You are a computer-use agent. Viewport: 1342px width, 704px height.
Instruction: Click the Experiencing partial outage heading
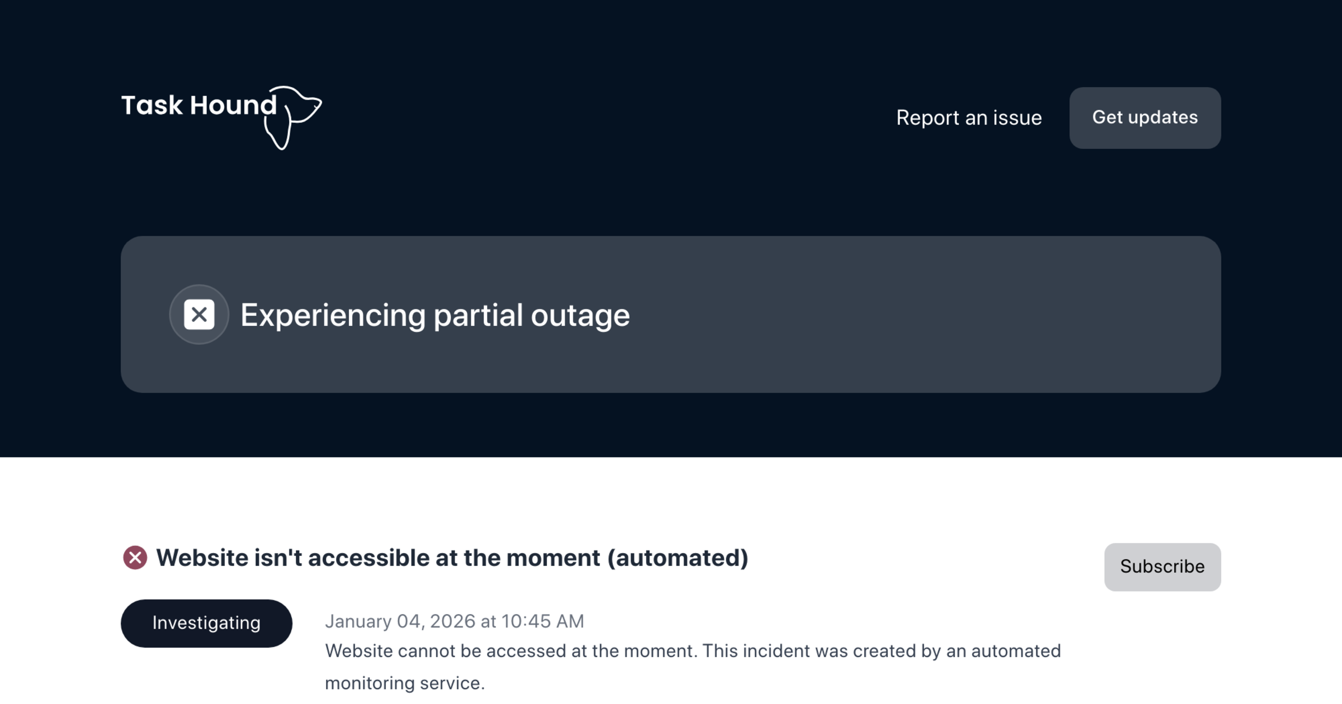click(434, 315)
